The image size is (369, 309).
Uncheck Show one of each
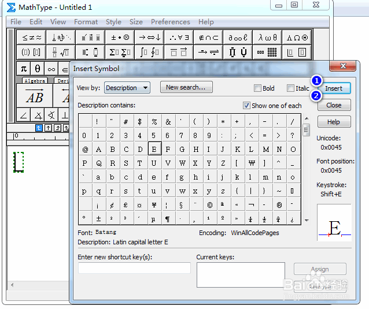coord(246,106)
